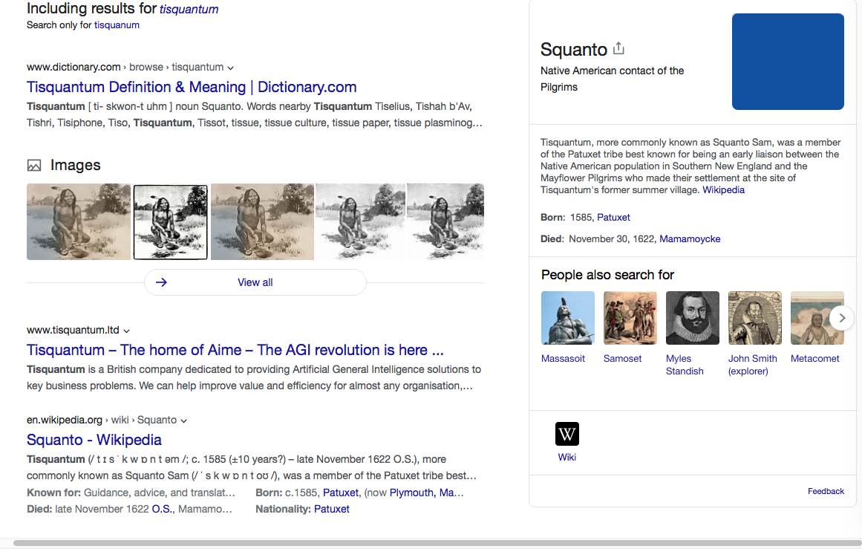Send Feedback on the knowledge panel
Image resolution: width=862 pixels, height=549 pixels.
pyautogui.click(x=826, y=491)
